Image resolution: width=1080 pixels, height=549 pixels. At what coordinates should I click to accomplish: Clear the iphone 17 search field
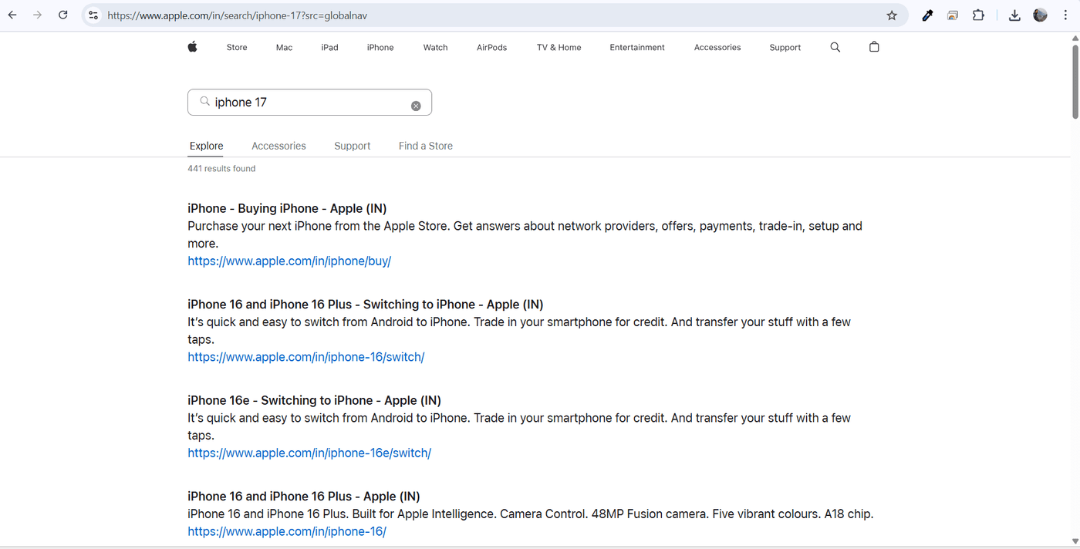[416, 106]
